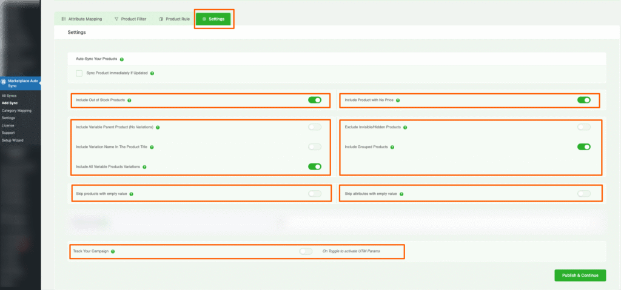The image size is (621, 290).
Task: Click help icon for Skip products empty value
Action: [131, 194]
